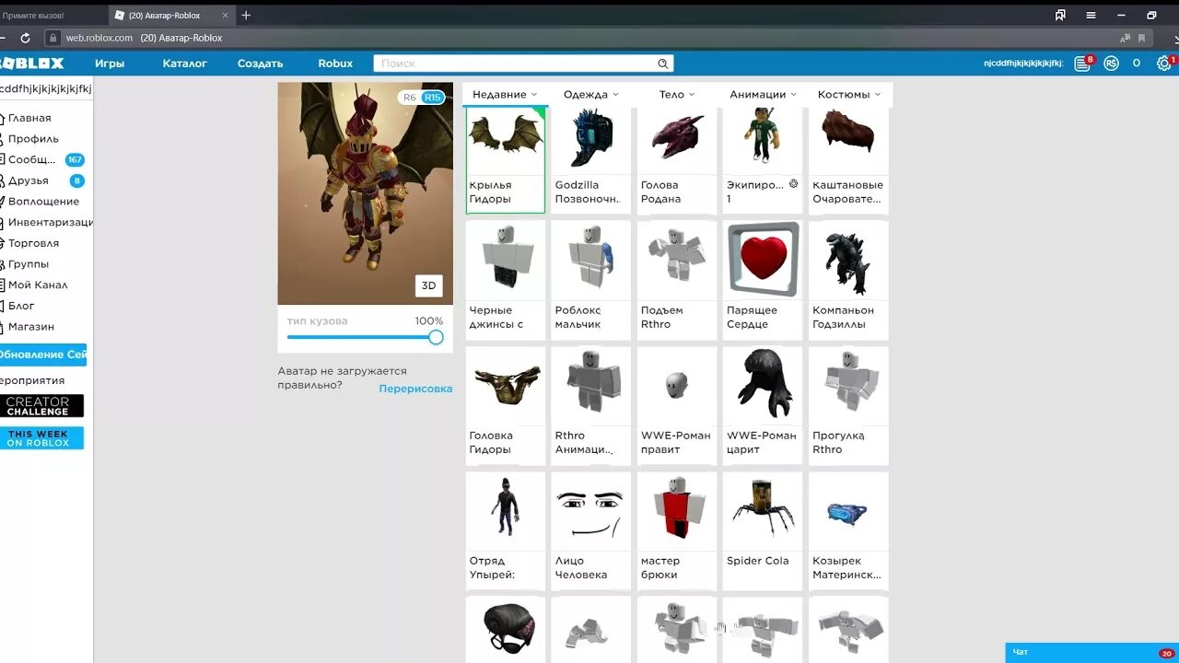Close the Аватар-Roblox browser tab
1179x663 pixels.
225,15
